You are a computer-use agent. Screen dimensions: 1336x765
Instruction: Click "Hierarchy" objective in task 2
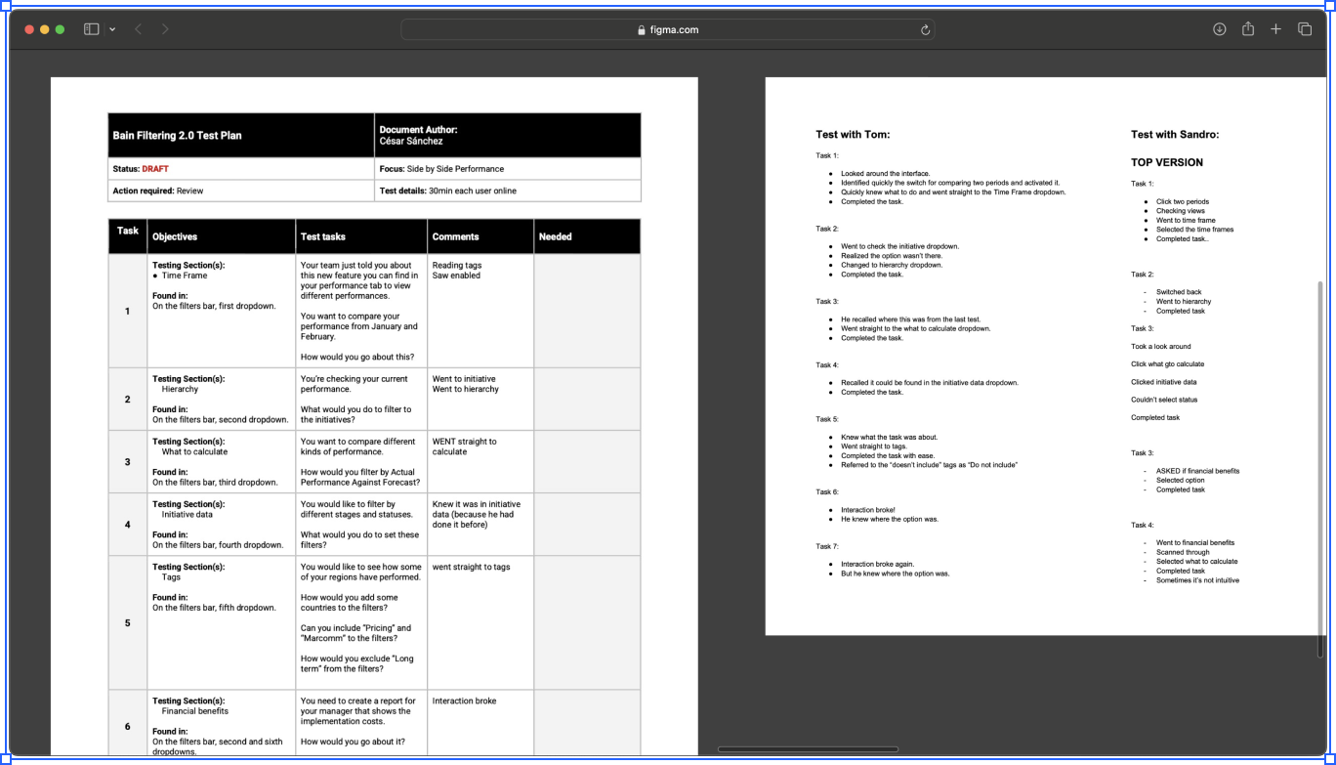click(181, 389)
